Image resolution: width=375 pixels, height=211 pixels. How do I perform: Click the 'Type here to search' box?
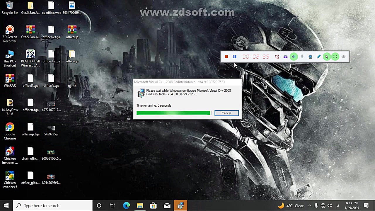click(x=53, y=205)
